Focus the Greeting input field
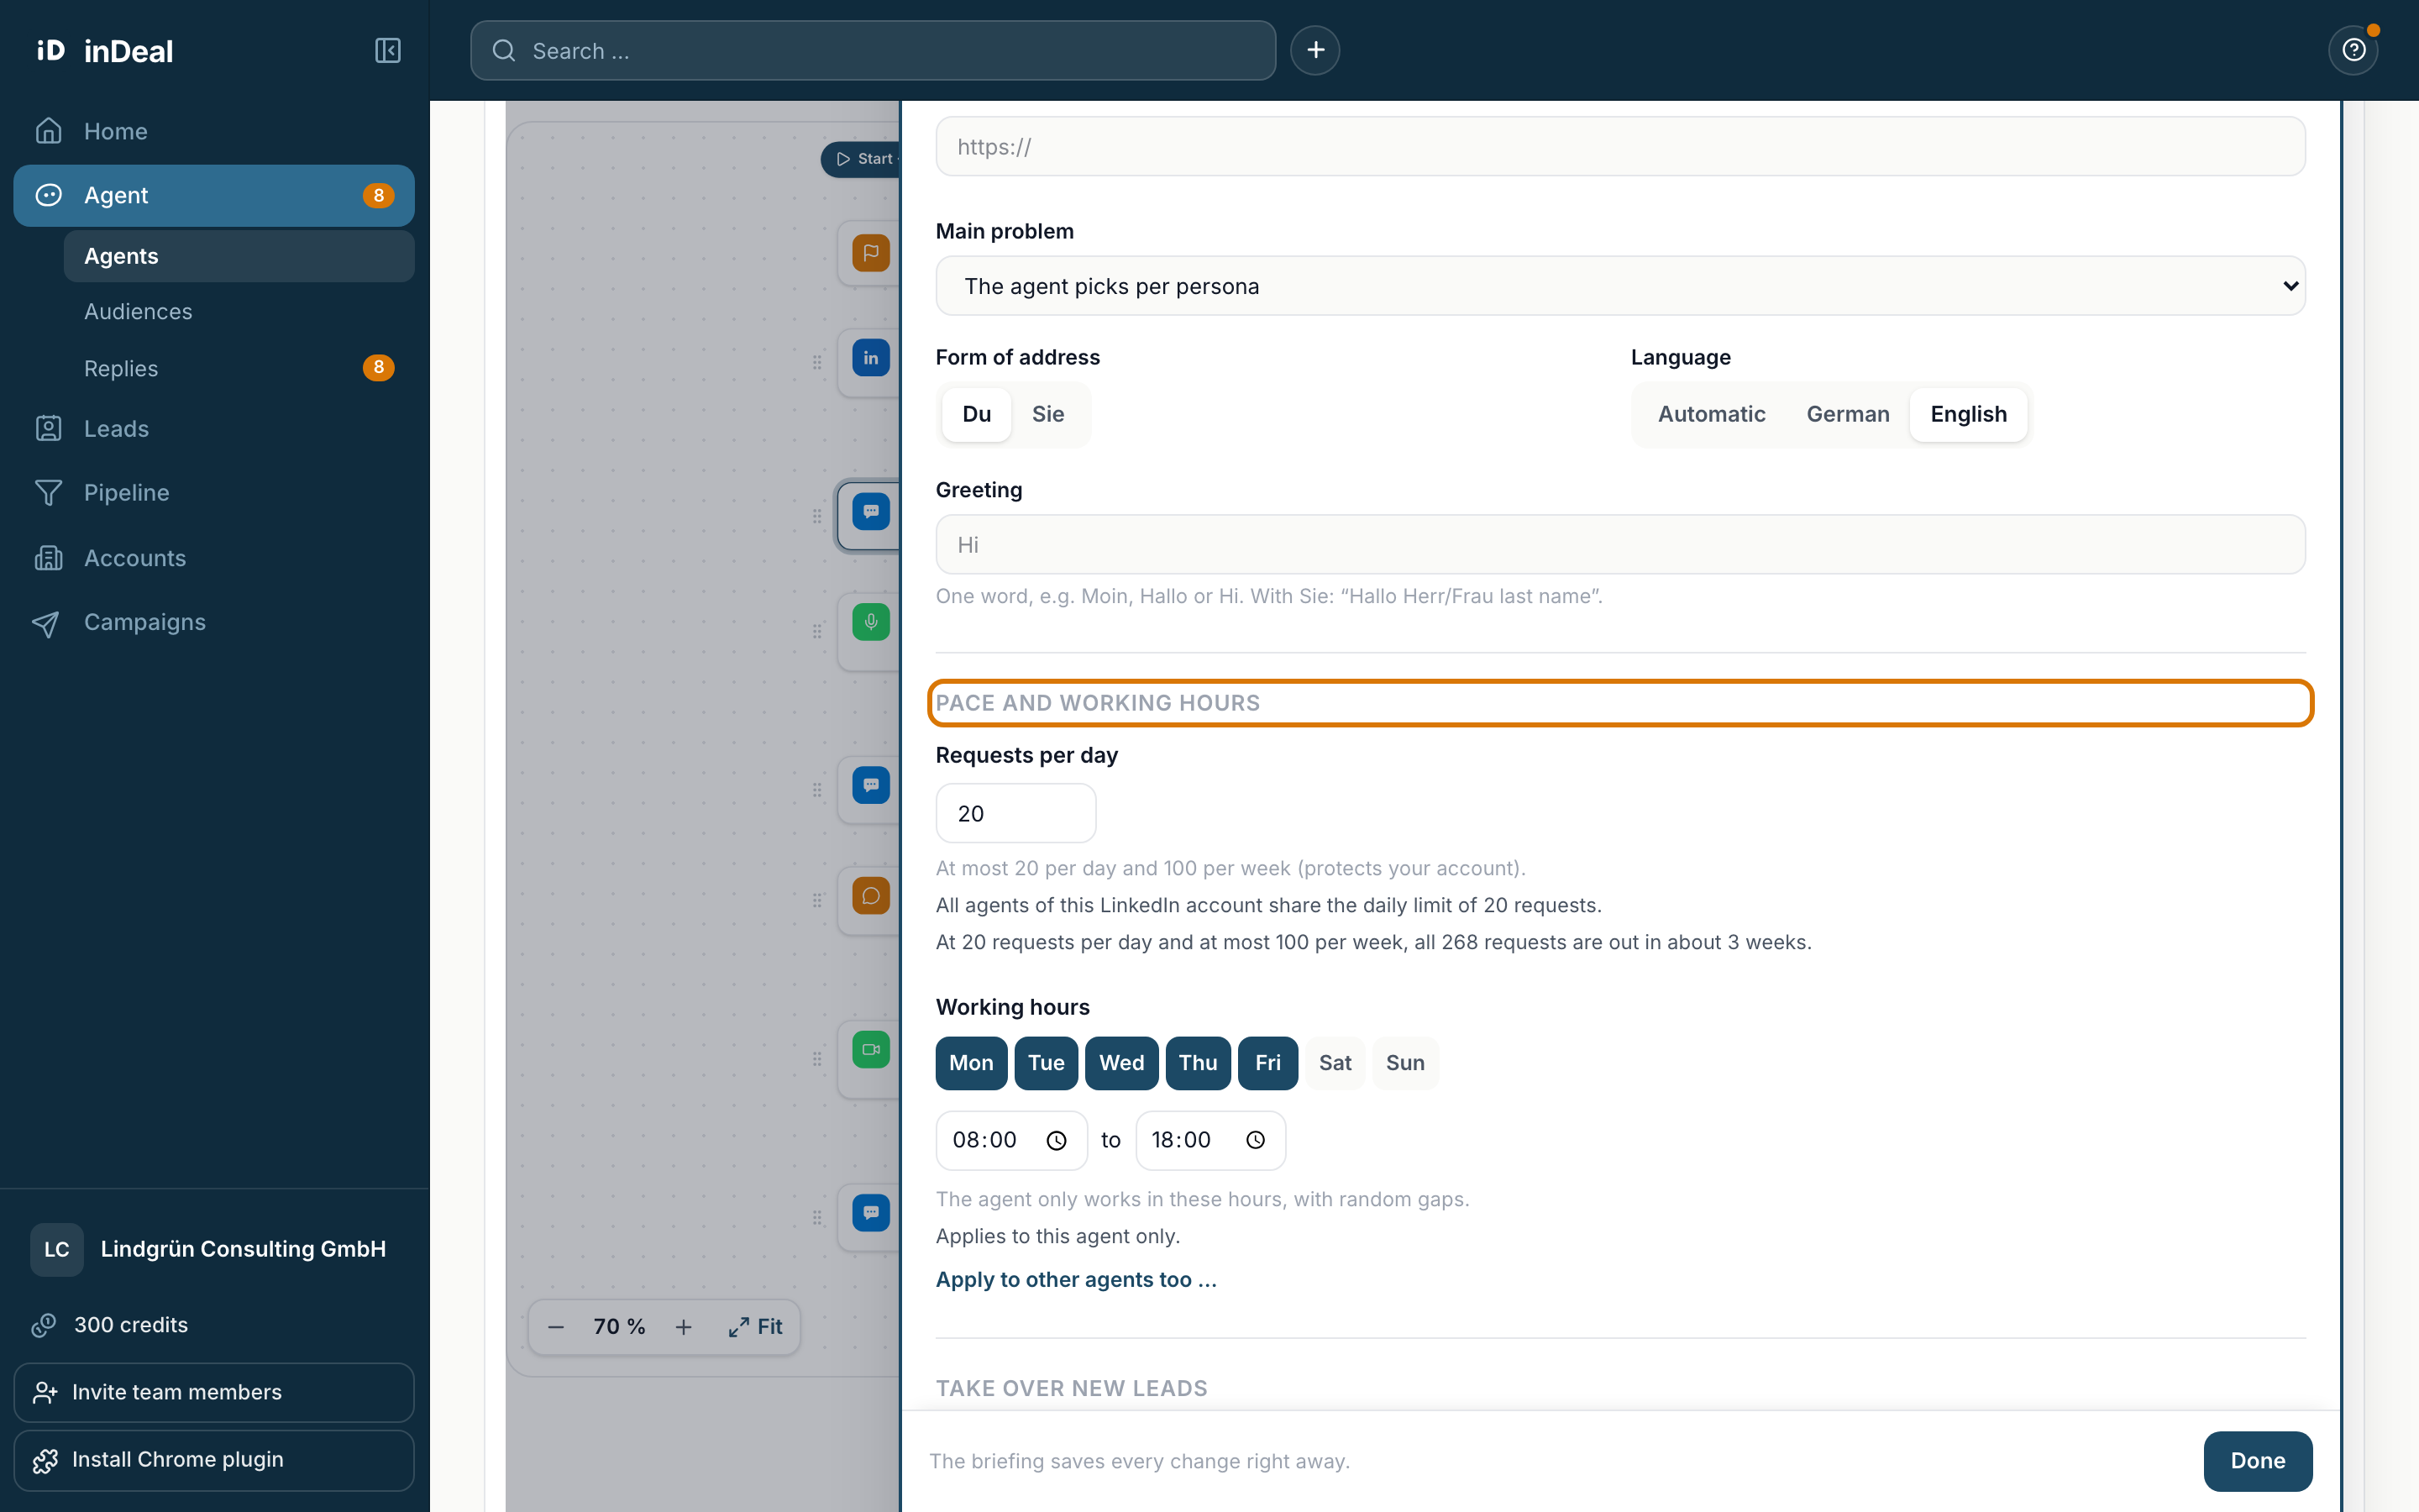The width and height of the screenshot is (2419, 1512). (1619, 544)
